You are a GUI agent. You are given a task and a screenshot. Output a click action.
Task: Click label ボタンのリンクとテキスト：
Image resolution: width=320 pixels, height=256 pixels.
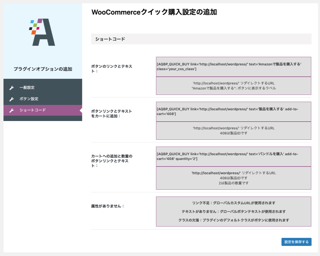click(112, 69)
